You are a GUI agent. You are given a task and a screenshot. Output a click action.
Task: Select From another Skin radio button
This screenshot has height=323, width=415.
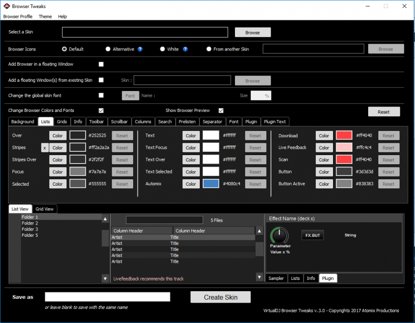click(209, 49)
